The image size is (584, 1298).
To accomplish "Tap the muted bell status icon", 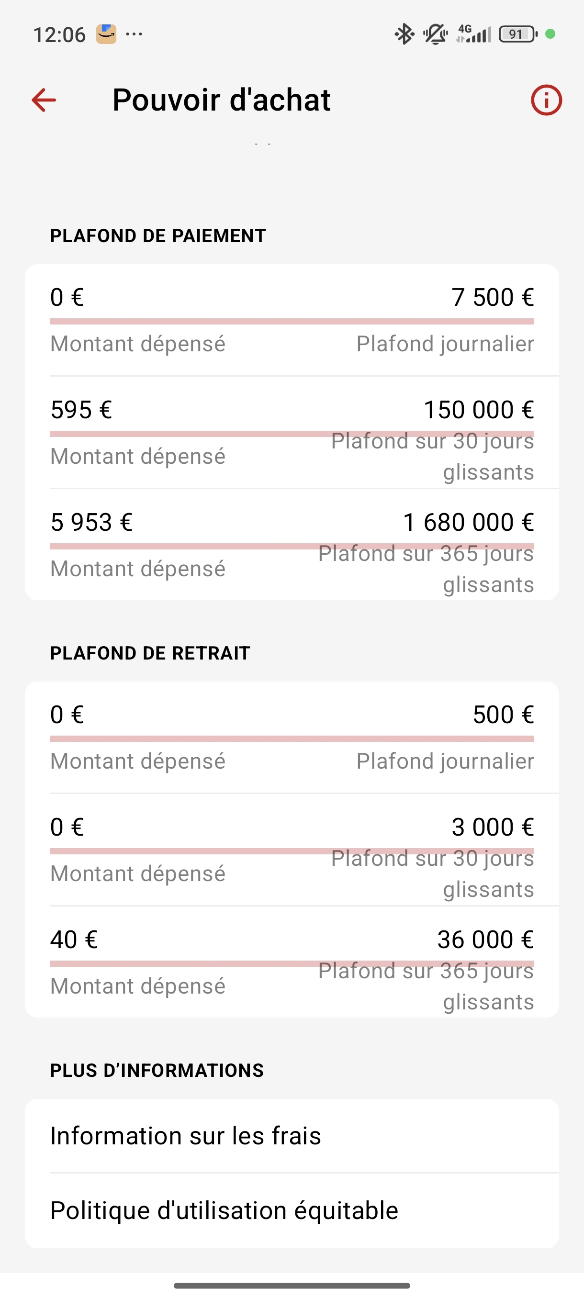I will coord(435,34).
